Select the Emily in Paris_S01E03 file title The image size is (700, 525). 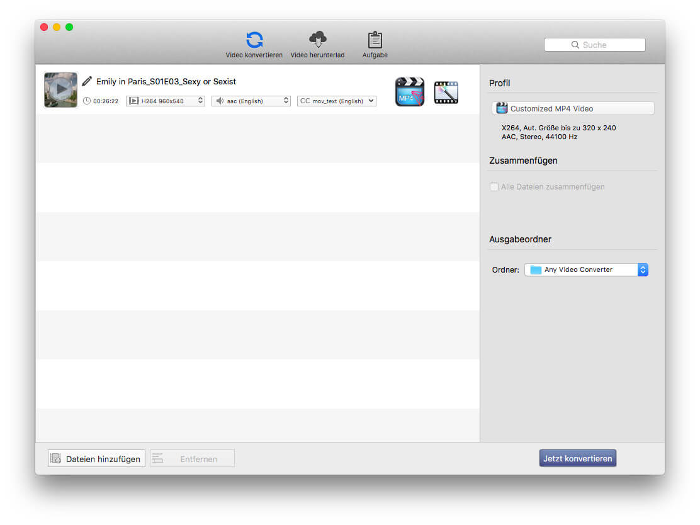pos(166,82)
